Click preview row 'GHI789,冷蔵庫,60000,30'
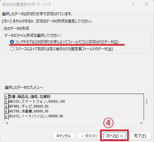The width and height of the screenshot is (154, 142). point(28,111)
